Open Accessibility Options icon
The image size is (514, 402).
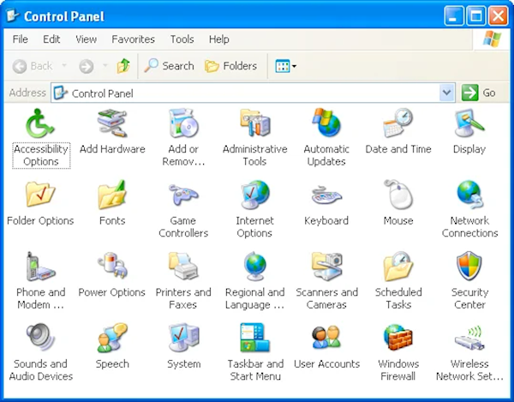click(40, 124)
